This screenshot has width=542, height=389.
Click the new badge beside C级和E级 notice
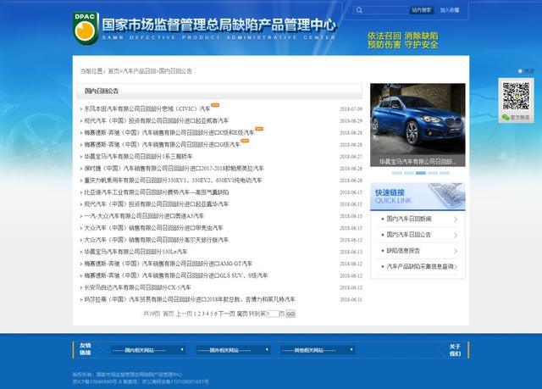coord(259,129)
